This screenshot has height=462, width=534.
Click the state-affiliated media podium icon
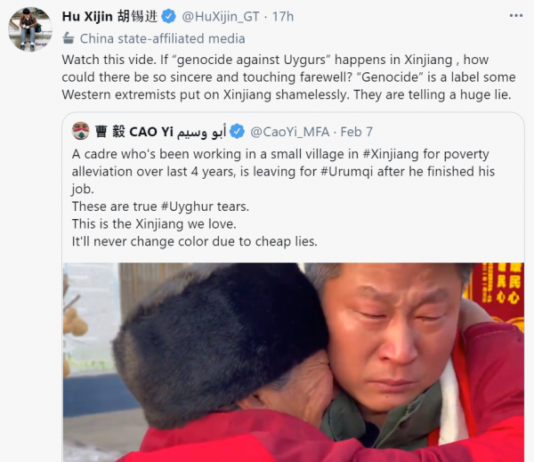click(x=69, y=38)
